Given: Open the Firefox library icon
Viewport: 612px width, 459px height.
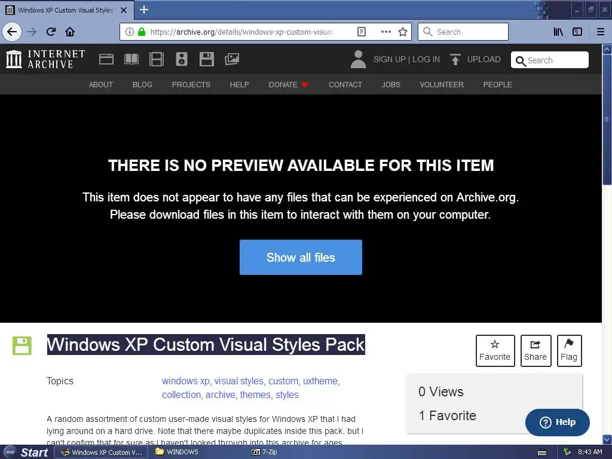Looking at the screenshot, I should point(558,32).
